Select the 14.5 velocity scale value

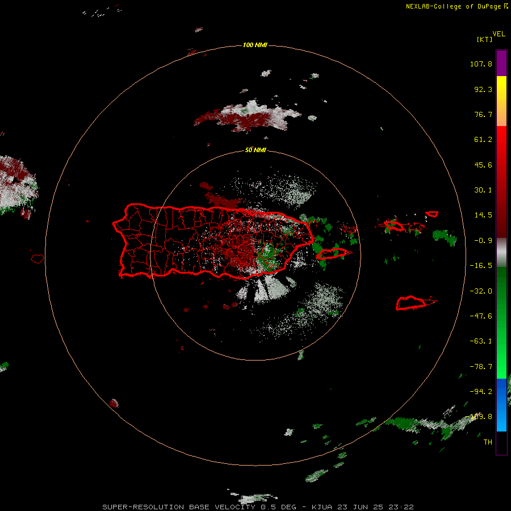[483, 215]
